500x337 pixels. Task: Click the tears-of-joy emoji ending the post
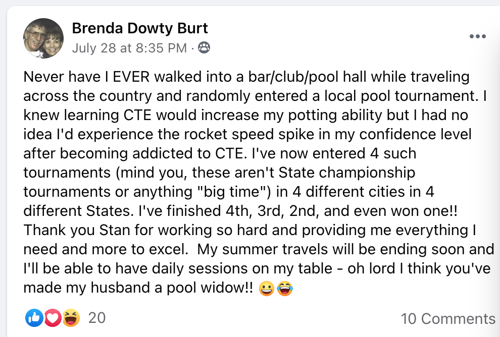pos(285,289)
